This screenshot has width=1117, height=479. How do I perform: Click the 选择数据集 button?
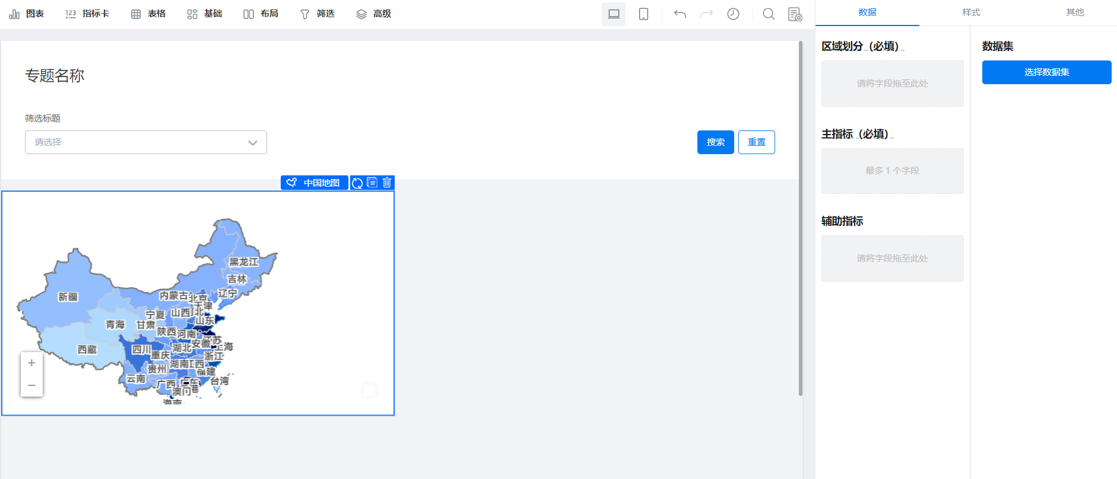(1047, 72)
